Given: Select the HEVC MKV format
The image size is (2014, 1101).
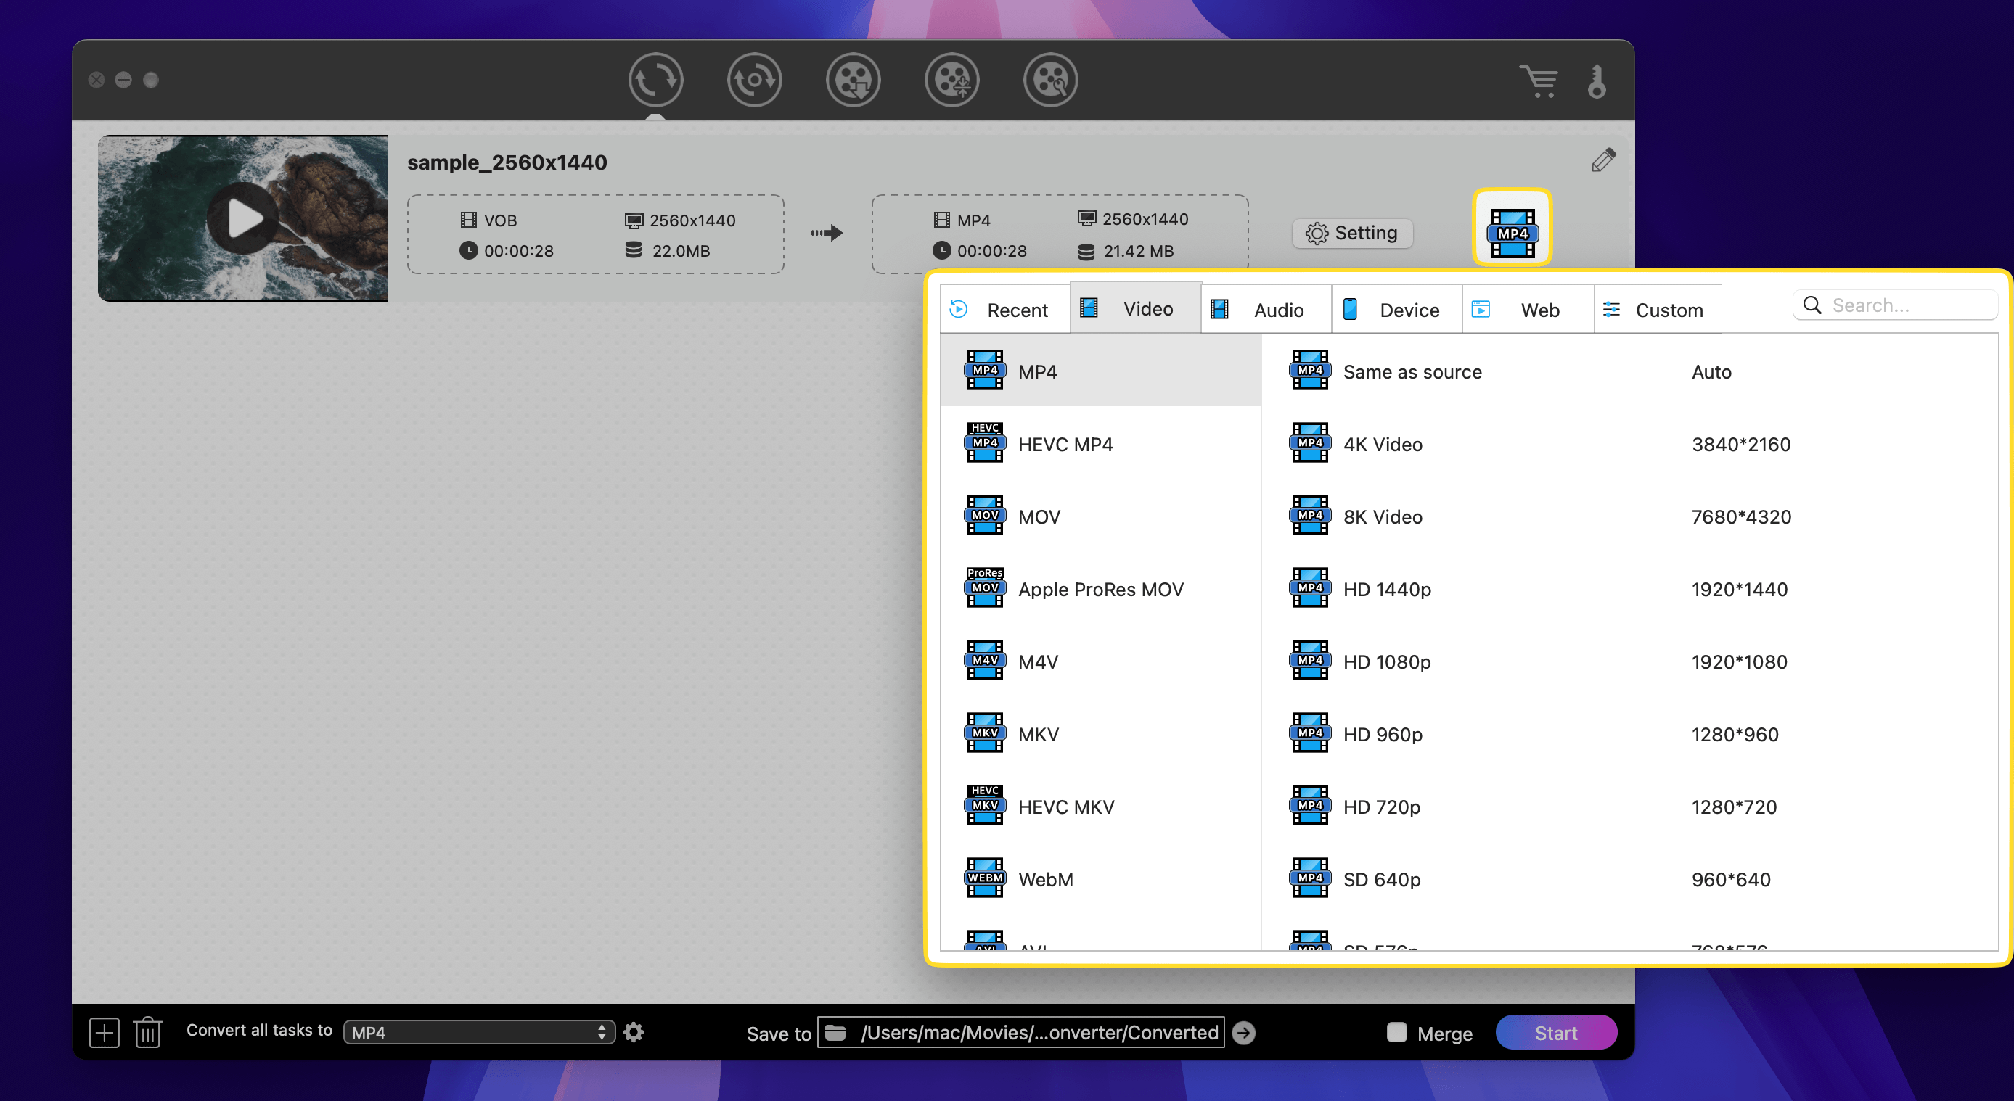Looking at the screenshot, I should [x=1068, y=807].
